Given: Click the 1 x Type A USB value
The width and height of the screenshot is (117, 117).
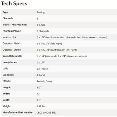Looking at the screenshot, I should (42, 69).
